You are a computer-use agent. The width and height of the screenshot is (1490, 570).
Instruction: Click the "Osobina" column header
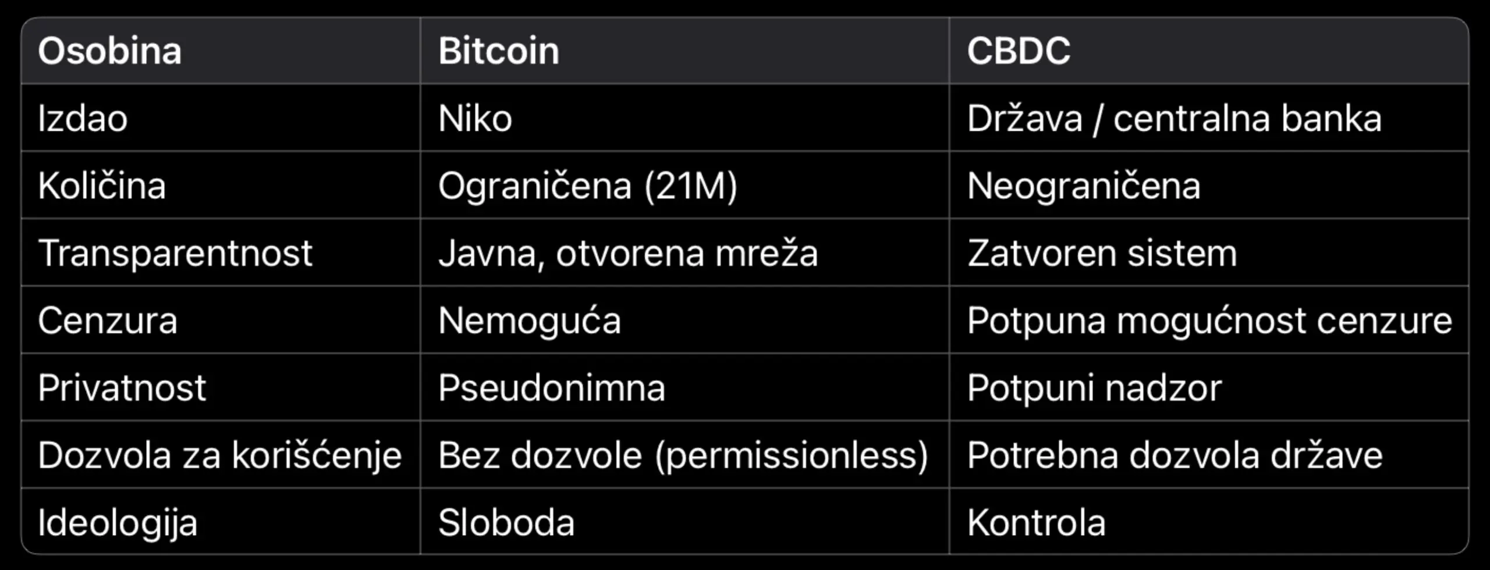point(109,51)
